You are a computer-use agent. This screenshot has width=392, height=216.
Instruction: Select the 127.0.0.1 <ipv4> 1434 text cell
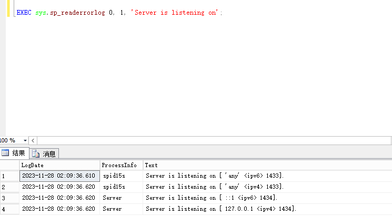pos(267,209)
